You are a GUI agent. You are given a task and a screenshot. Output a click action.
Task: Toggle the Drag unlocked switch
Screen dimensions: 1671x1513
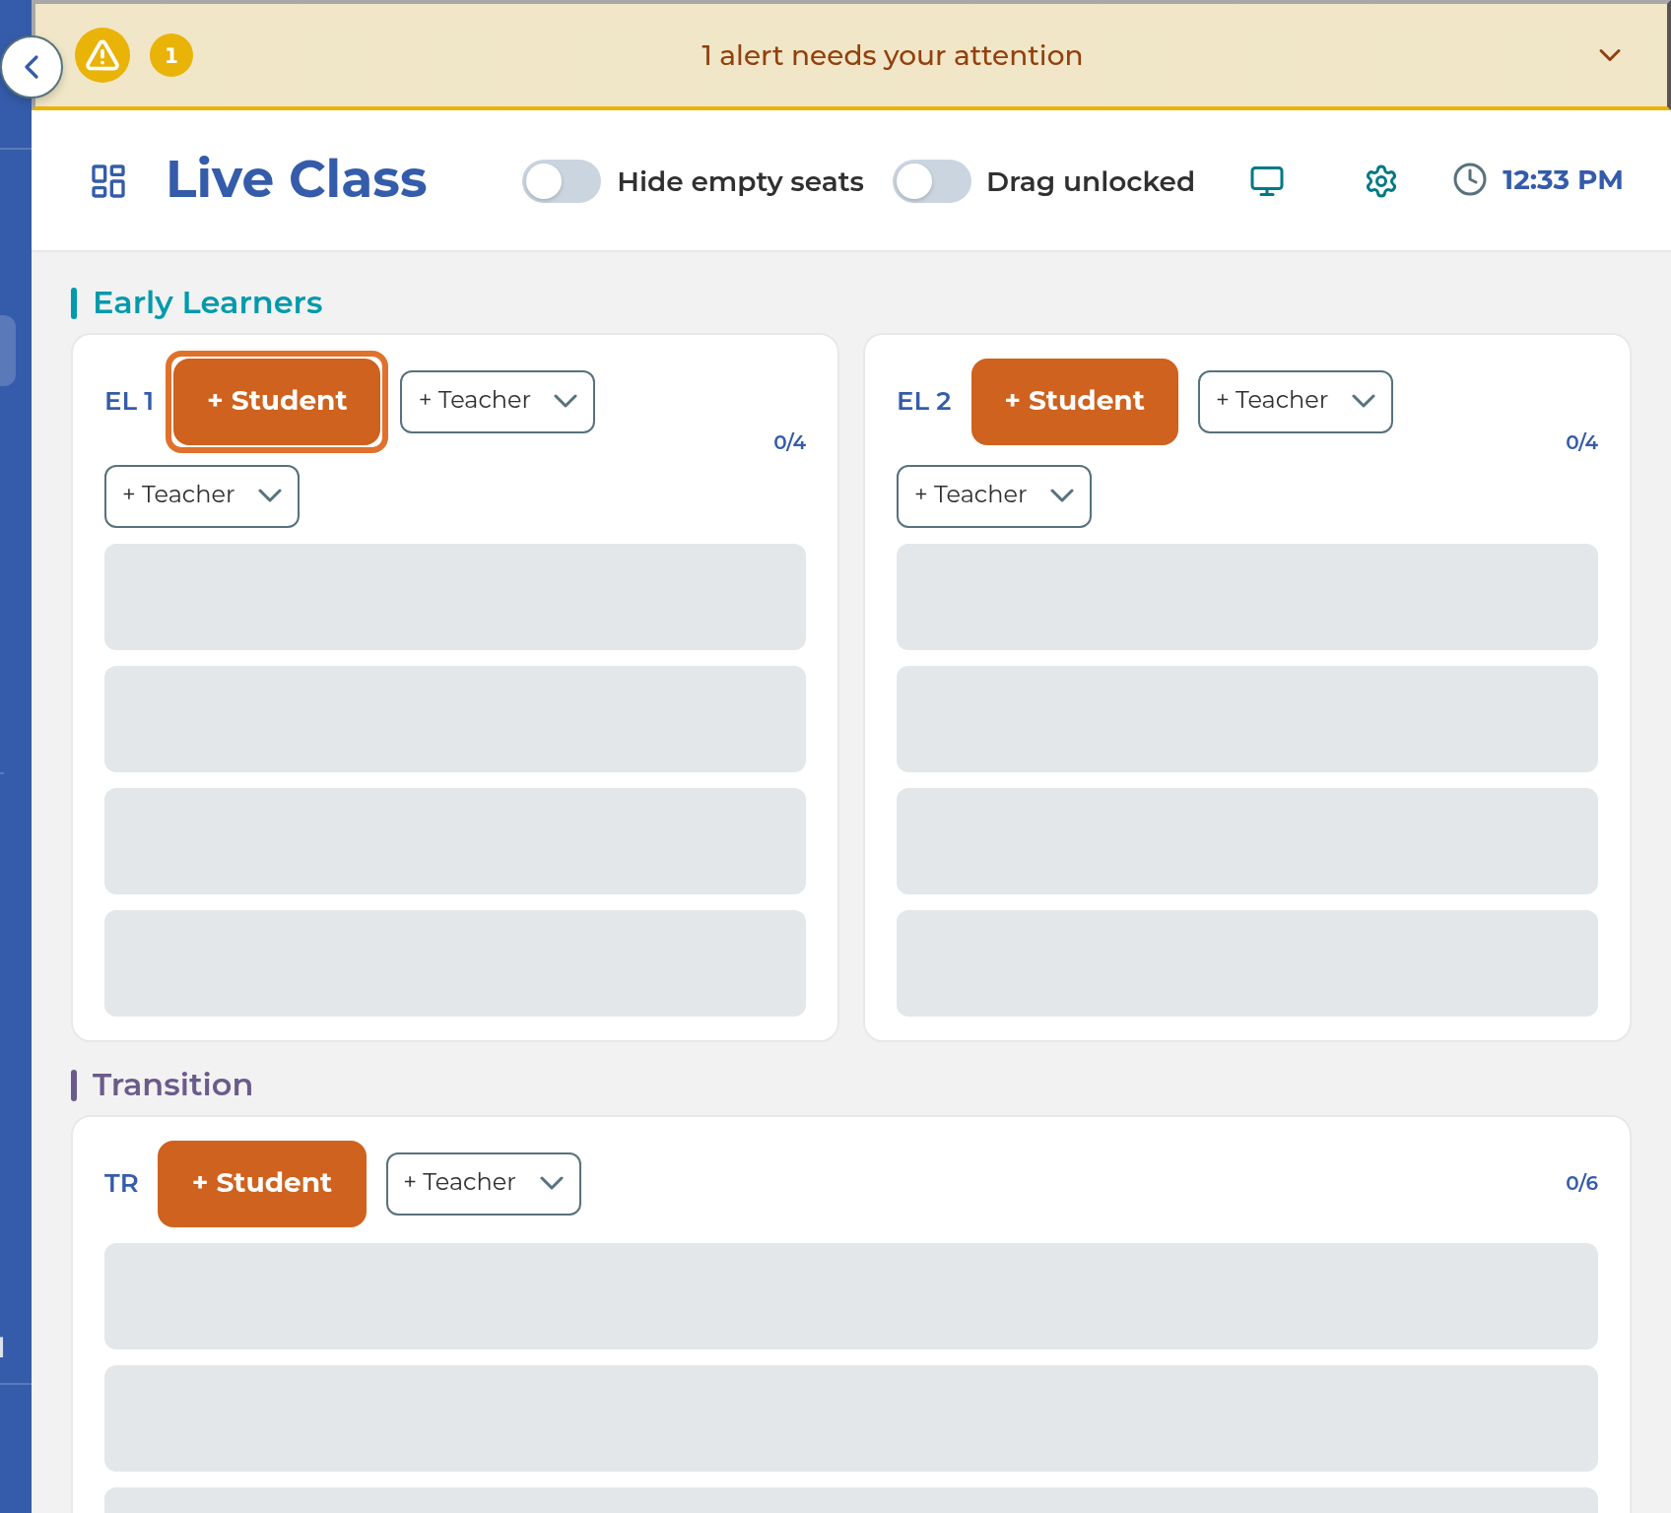click(x=932, y=181)
